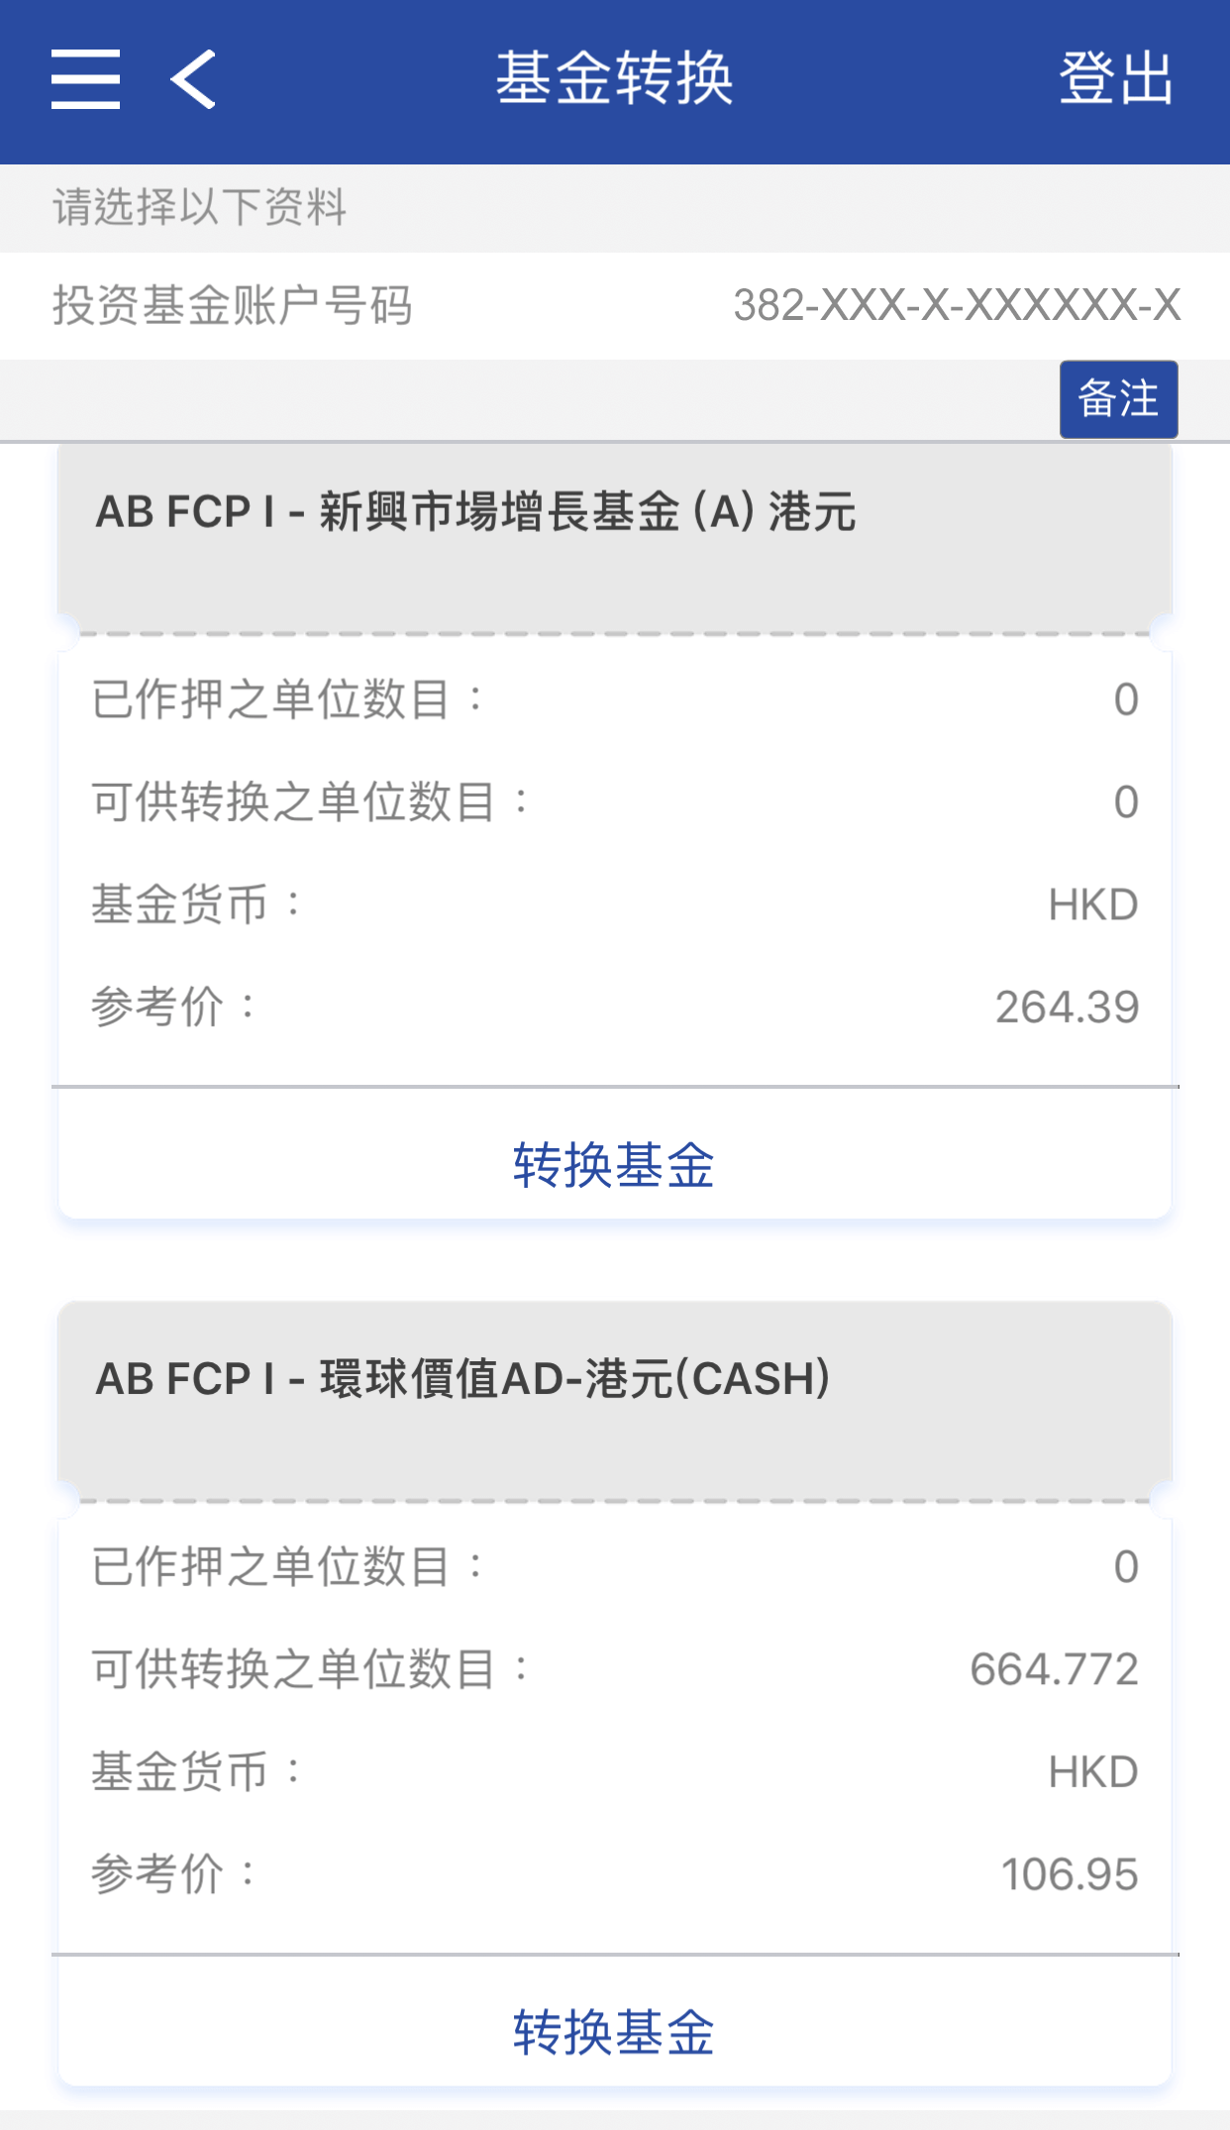Click the reference price 106.95

[1070, 1874]
